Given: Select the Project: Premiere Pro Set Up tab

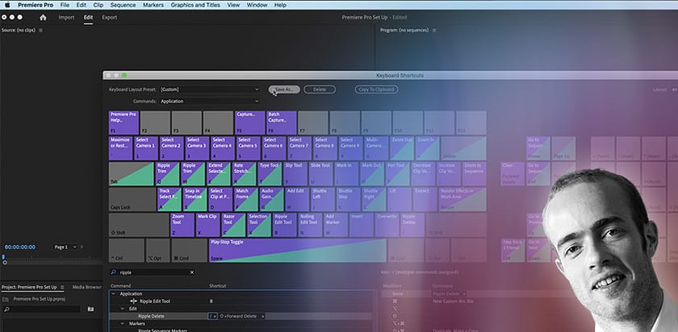Looking at the screenshot, I should coord(29,287).
